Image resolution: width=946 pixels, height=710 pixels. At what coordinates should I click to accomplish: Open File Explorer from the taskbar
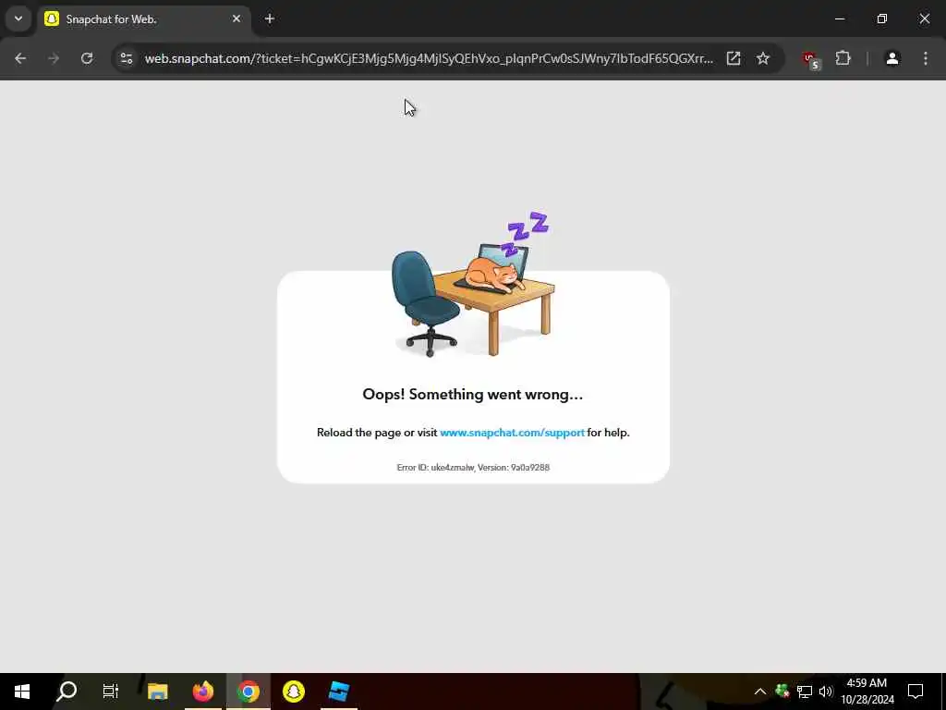(157, 692)
